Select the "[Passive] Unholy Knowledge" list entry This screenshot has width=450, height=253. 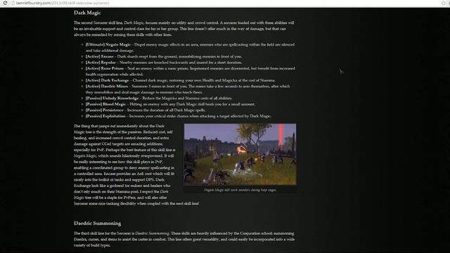tap(159, 98)
